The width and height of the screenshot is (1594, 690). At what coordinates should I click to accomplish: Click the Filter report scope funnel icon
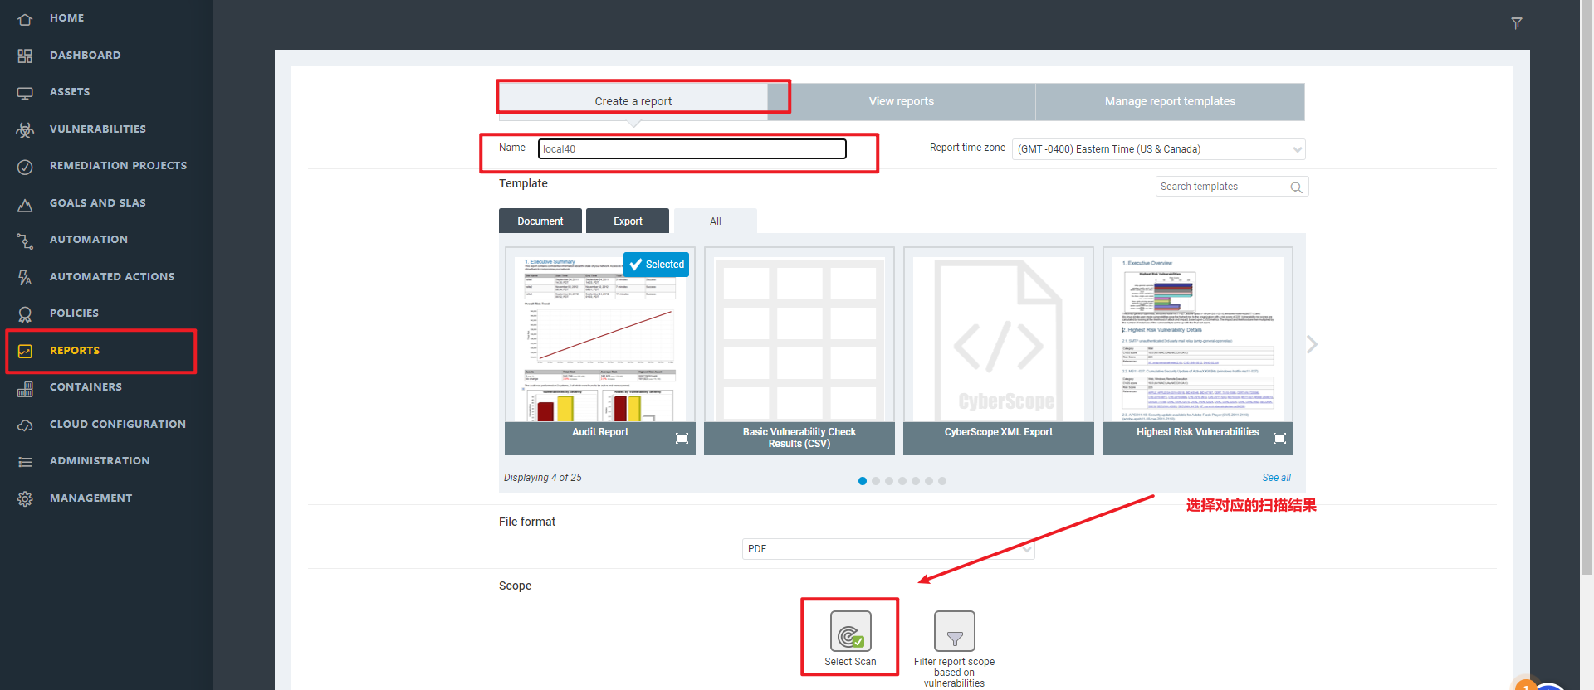pos(955,632)
